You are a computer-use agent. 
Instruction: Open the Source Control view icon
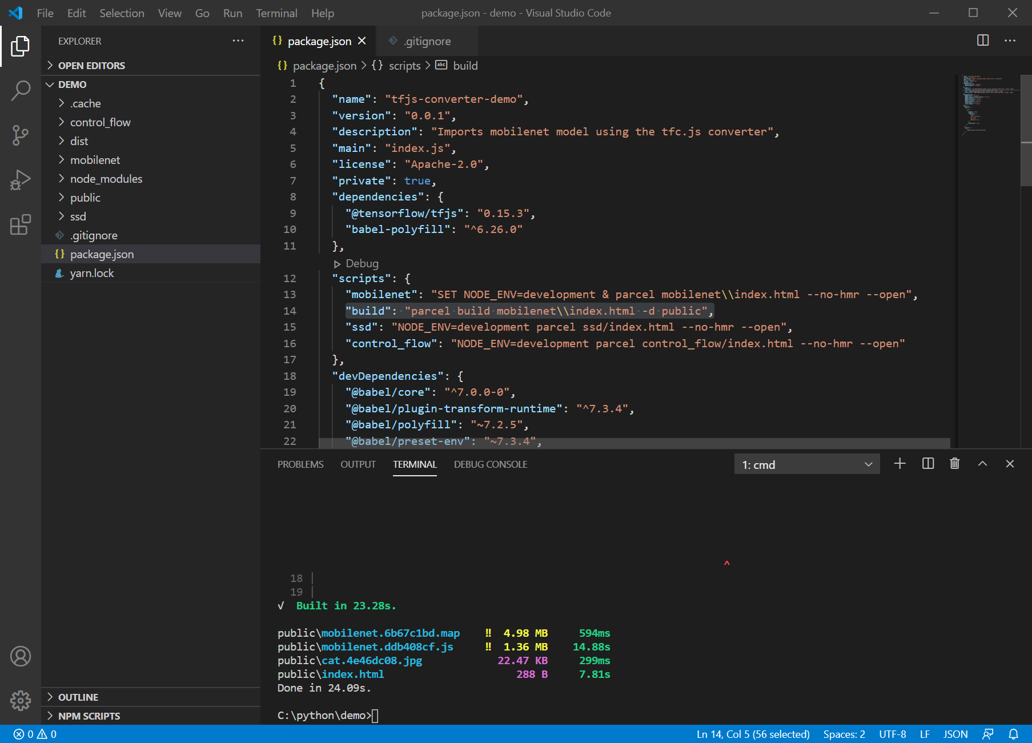tap(21, 135)
